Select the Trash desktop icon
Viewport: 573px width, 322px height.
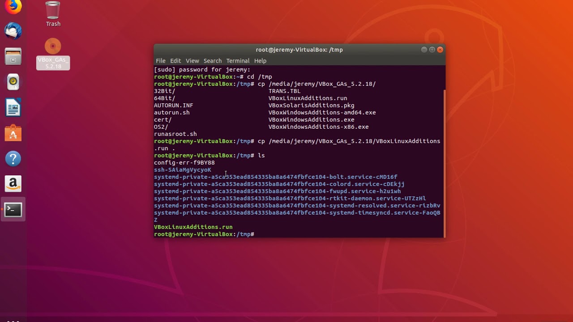tap(53, 14)
